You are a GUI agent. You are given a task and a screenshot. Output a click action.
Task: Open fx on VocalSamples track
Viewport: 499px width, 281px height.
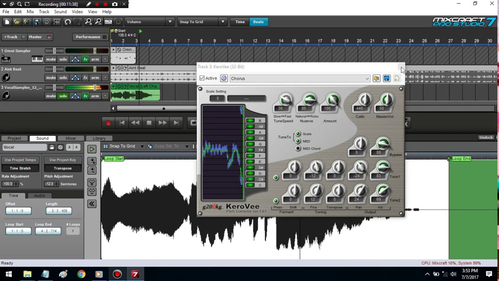click(x=85, y=96)
